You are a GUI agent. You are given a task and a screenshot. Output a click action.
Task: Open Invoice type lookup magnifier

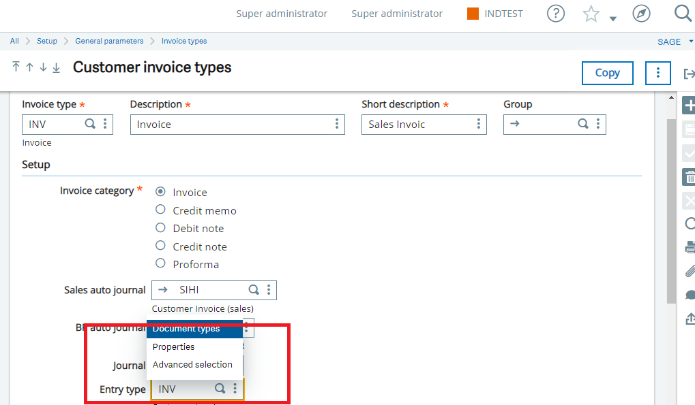tap(90, 124)
